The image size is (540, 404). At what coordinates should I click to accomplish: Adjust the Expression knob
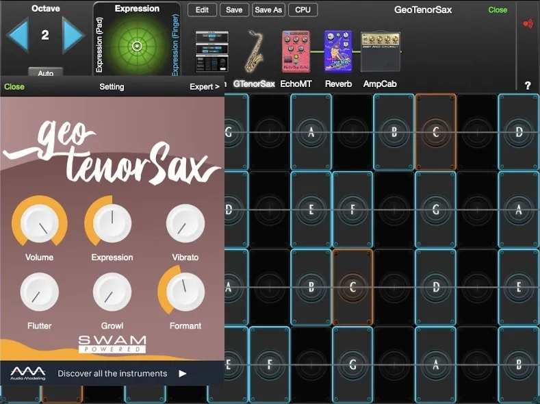(112, 223)
